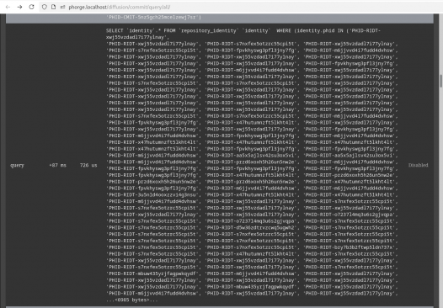This screenshot has height=308, width=443.
Task: Open the tracking protection shield icon
Action: pos(45,7)
